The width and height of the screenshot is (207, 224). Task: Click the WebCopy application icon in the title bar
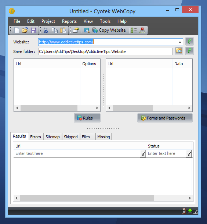click(12, 11)
